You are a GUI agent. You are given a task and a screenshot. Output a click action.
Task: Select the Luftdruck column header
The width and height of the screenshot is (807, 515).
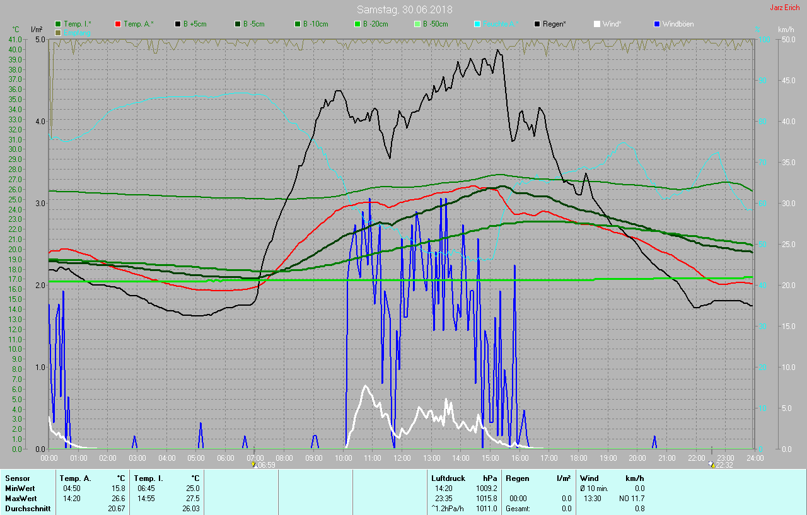coord(447,478)
